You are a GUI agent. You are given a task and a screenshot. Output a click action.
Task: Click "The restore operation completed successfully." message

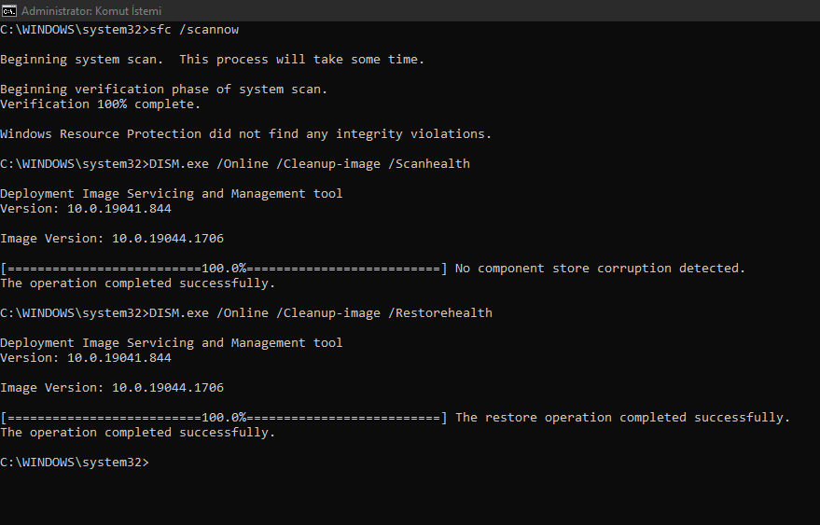pos(622,418)
